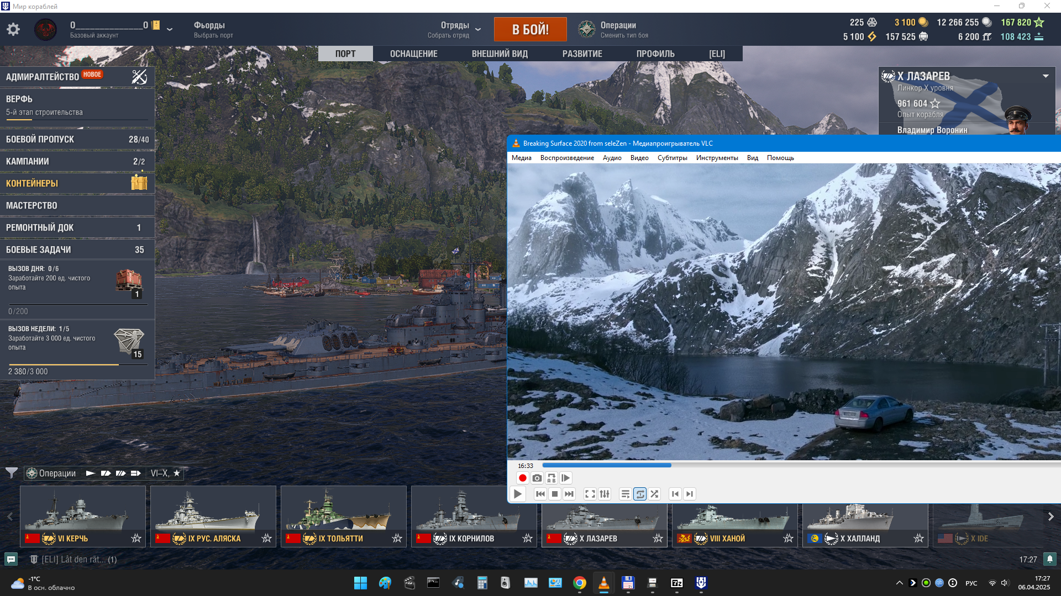Viewport: 1061px width, 596px height.
Task: Open the КАМПАНИИ section
Action: 77,162
